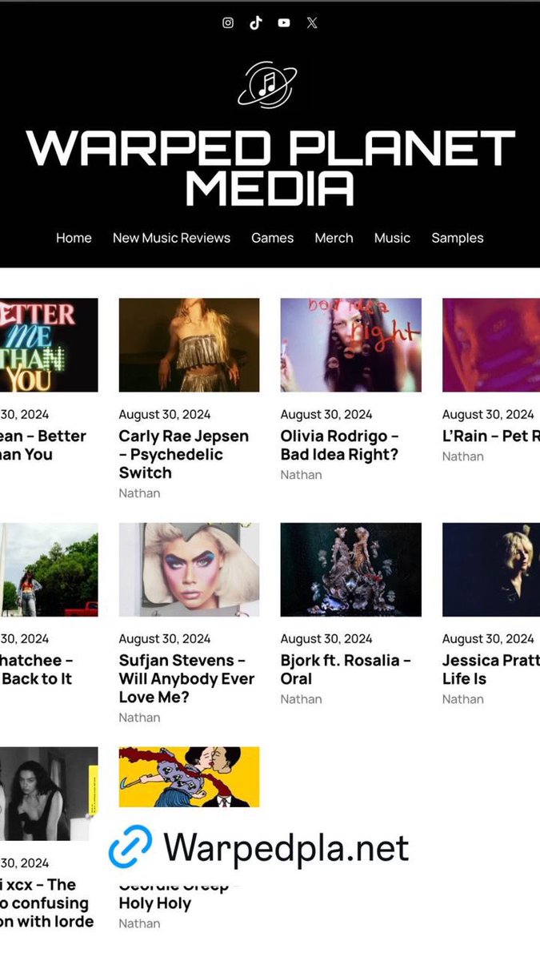Click August 30, 2024 date above Jessica Pratt
Viewport: 540px width, 961px height.
pyautogui.click(x=488, y=638)
